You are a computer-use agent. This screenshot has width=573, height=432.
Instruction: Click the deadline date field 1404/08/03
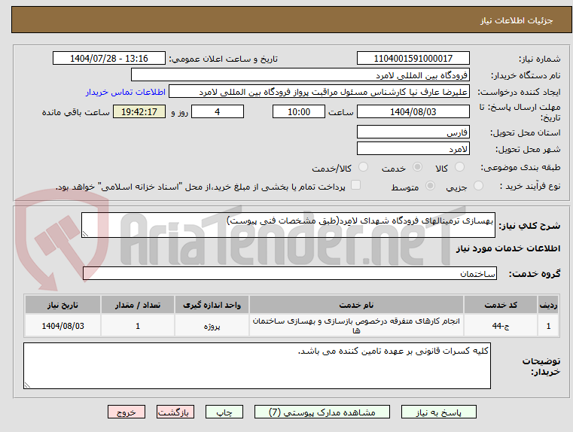tap(413, 111)
